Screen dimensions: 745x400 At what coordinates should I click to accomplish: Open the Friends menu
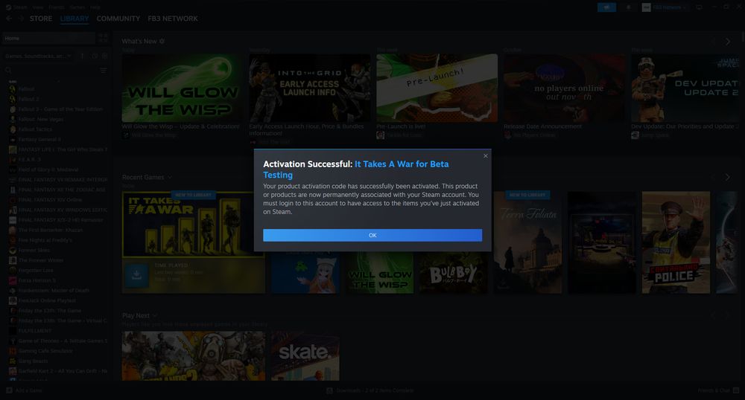[57, 7]
